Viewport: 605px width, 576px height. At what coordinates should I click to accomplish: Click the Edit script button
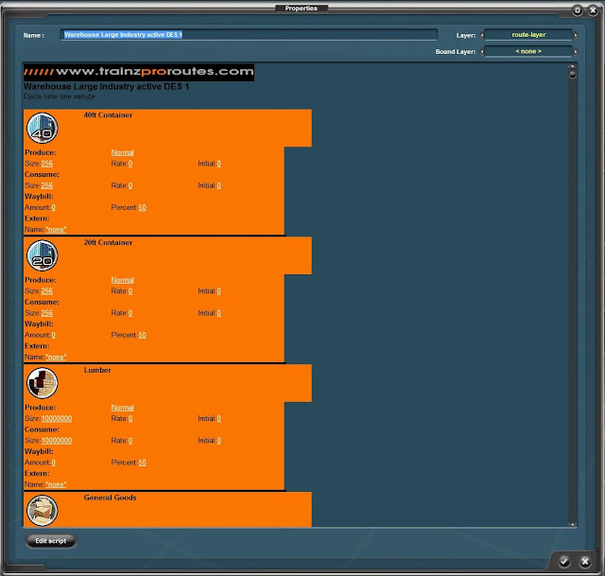50,541
